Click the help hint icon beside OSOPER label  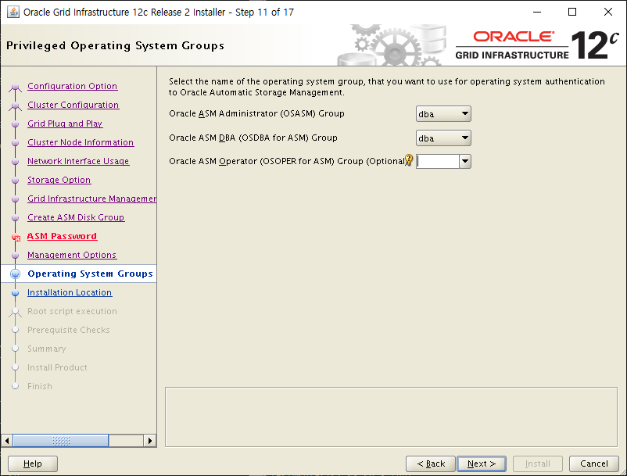(409, 159)
